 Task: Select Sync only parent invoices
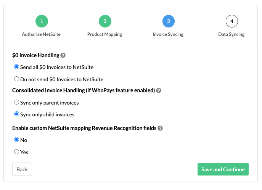tap(16, 102)
